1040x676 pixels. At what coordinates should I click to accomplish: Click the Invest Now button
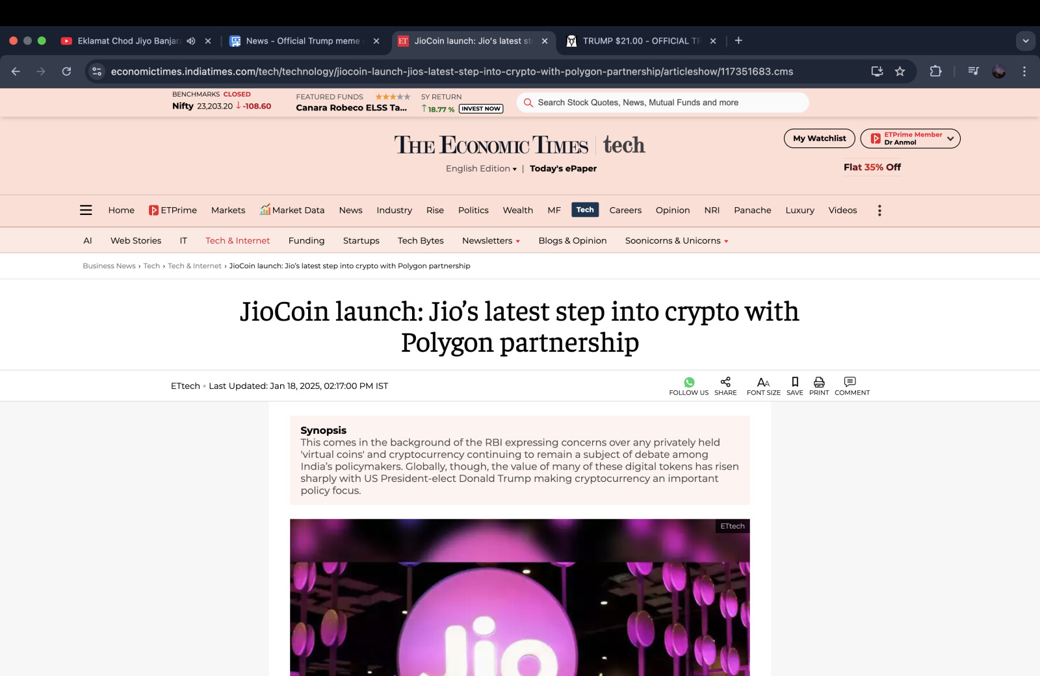[481, 109]
